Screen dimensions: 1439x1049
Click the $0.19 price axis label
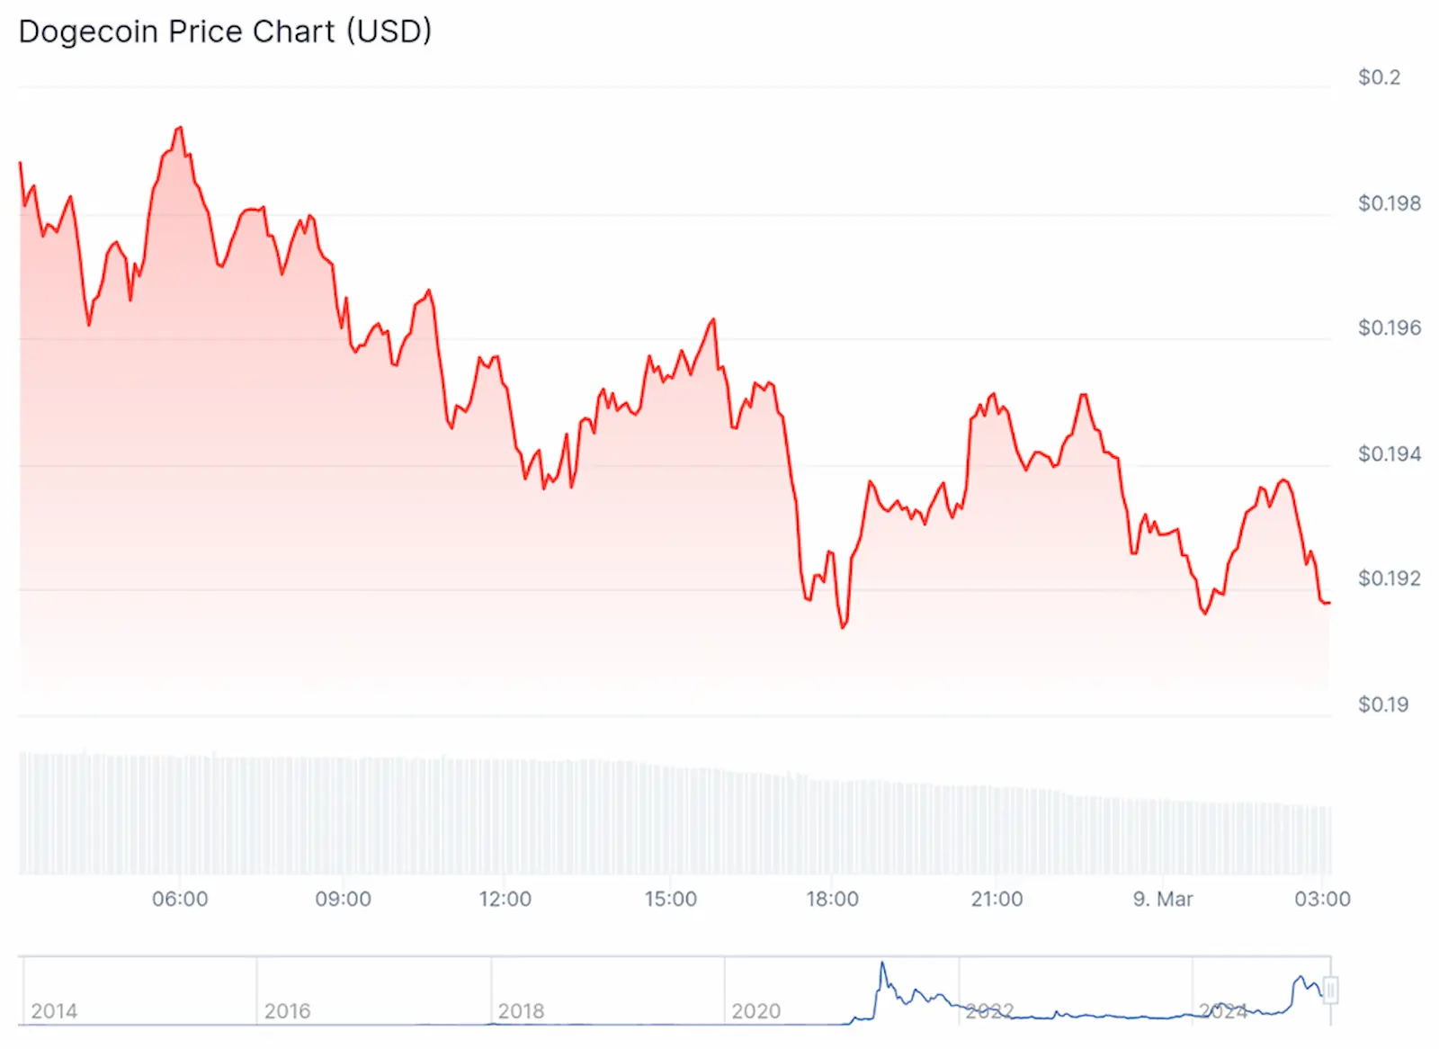click(x=1383, y=704)
